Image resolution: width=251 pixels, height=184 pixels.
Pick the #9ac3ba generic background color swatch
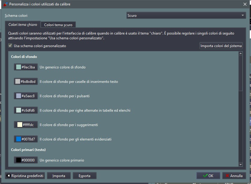pos(26,67)
